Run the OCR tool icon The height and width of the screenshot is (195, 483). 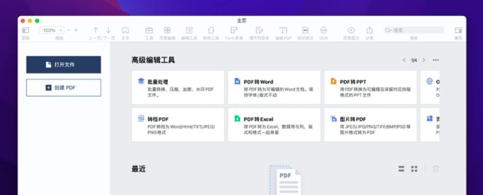[x=324, y=30]
